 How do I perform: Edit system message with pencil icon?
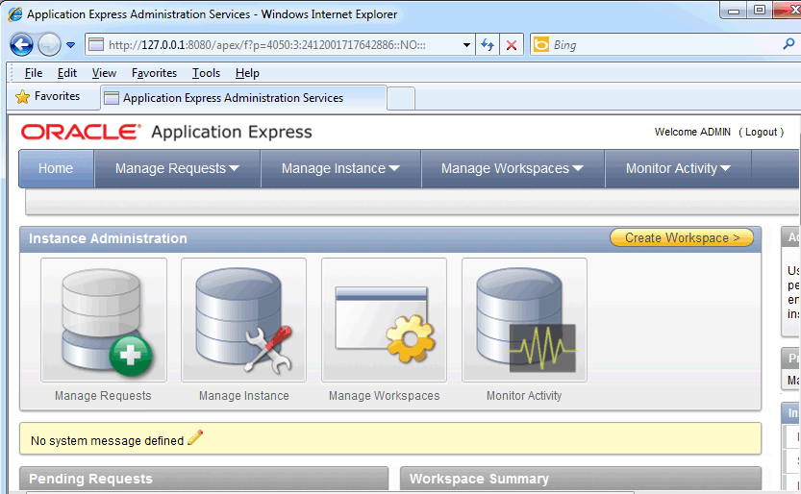click(x=195, y=438)
